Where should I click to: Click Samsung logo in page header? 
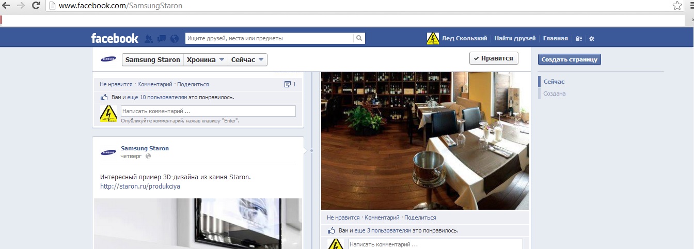pyautogui.click(x=108, y=59)
